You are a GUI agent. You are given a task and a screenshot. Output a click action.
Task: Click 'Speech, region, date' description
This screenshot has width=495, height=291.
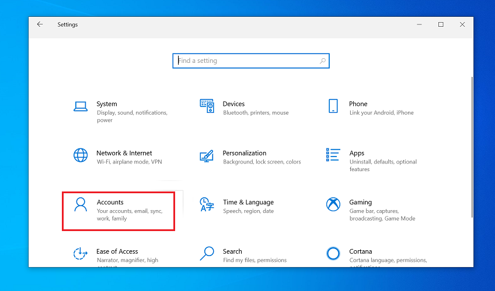tap(248, 211)
